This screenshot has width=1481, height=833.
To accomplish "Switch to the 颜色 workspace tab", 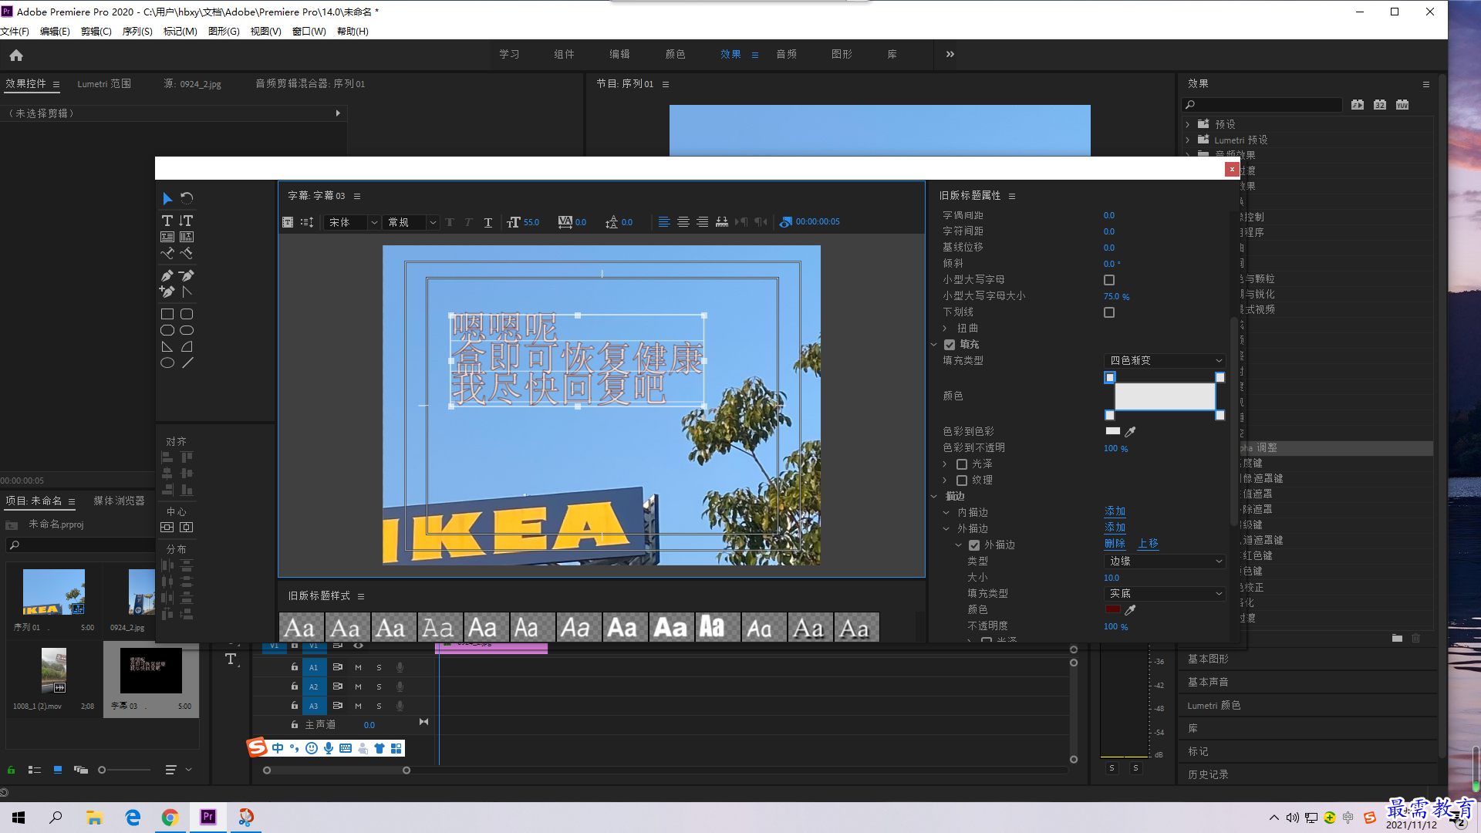I will point(675,54).
